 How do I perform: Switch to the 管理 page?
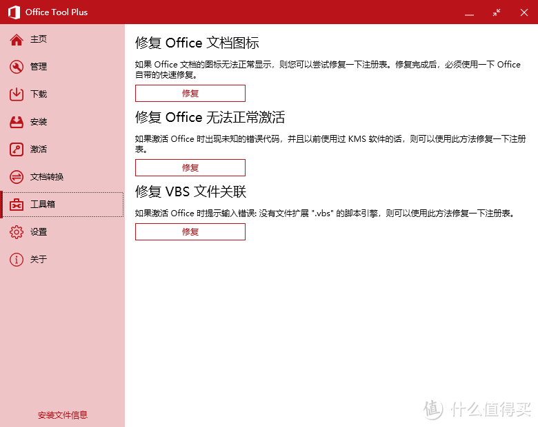(63, 67)
